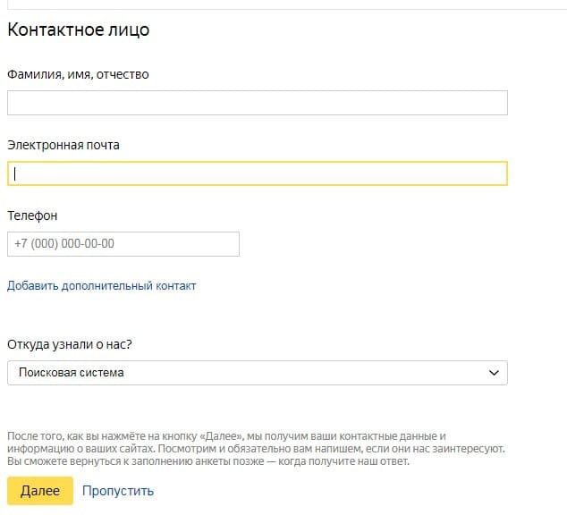567x532 pixels.
Task: Click the 'Телефон' label
Action: coord(32,215)
